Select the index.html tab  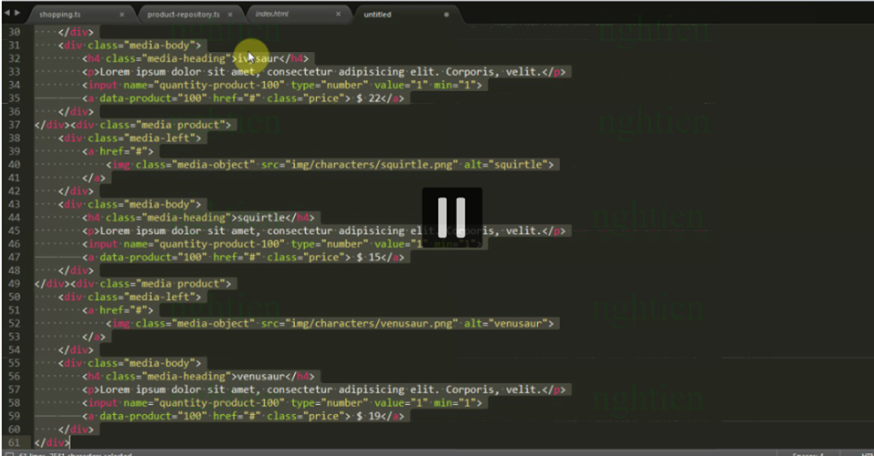273,15
